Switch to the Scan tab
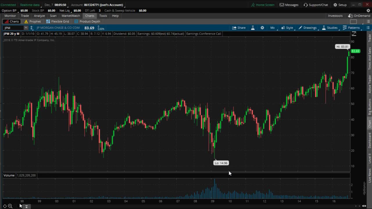 coord(53,16)
